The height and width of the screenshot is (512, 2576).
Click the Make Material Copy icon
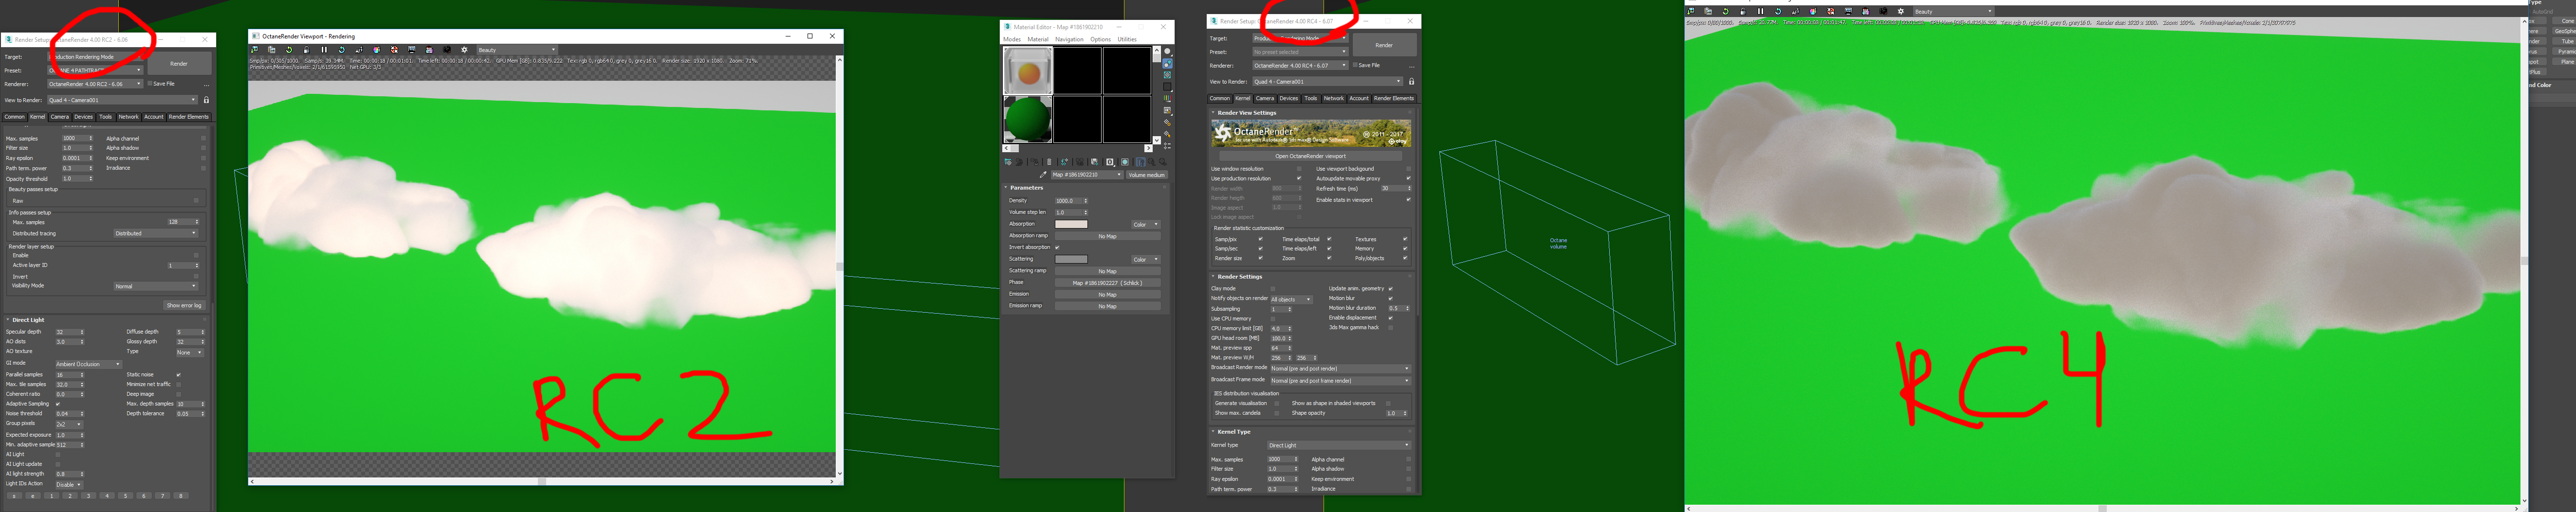[x=1064, y=162]
